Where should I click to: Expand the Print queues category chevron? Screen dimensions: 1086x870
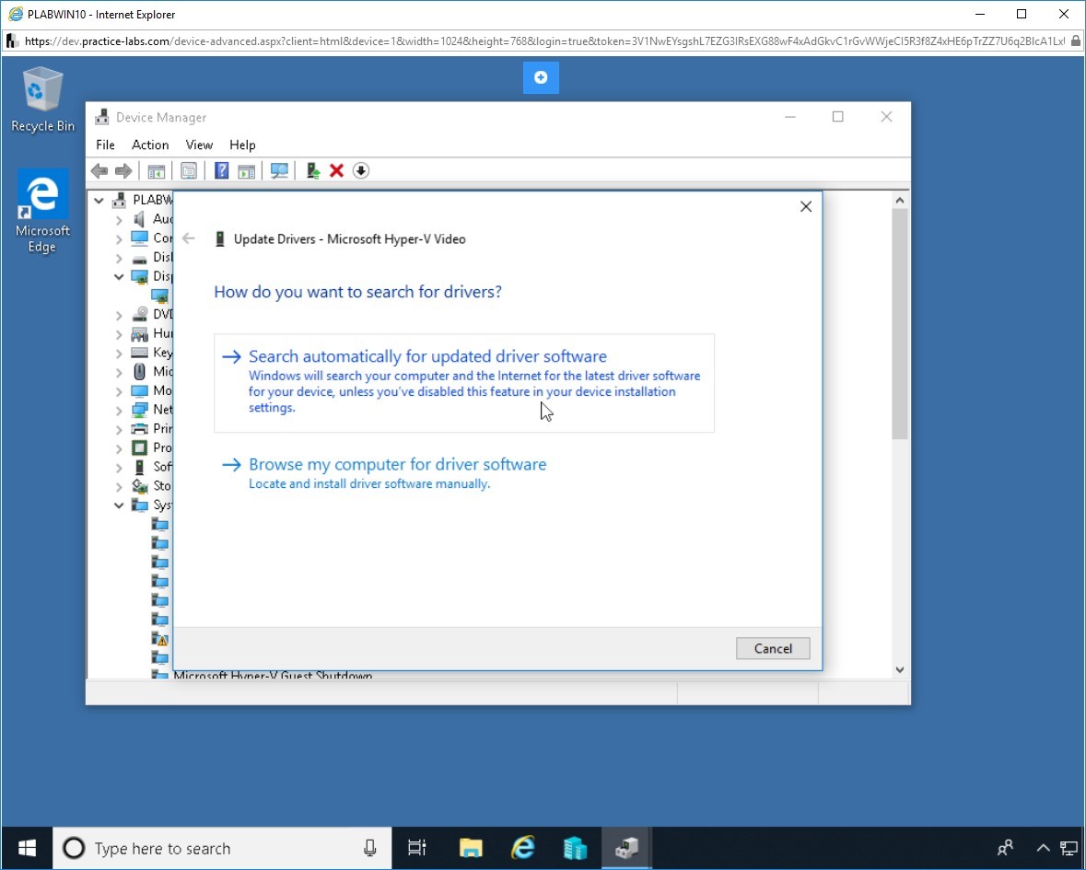pyautogui.click(x=119, y=429)
